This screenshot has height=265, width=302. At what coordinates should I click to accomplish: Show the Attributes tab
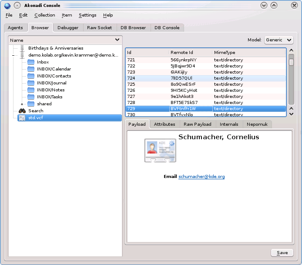164,124
